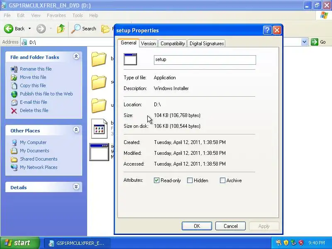Open the Address bar dropdown
332x249 pixels.
(x=304, y=42)
